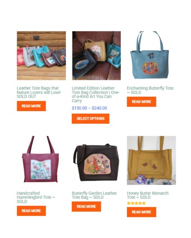Open the yellow Honey Butter Monarch Tote image

(151, 160)
